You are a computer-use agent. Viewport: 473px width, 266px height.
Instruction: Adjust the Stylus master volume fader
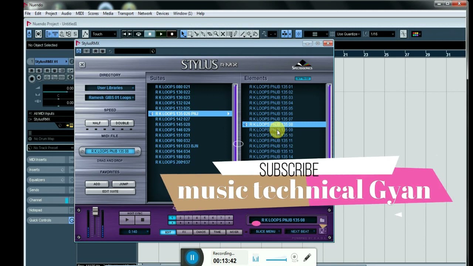[x=95, y=211]
